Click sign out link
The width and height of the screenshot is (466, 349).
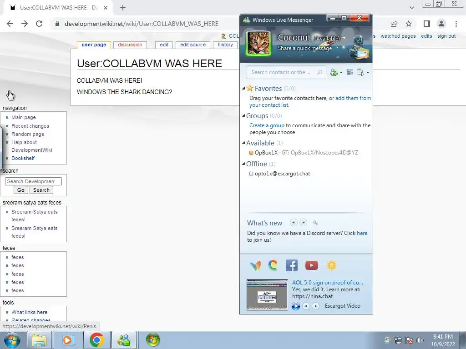[x=446, y=36]
